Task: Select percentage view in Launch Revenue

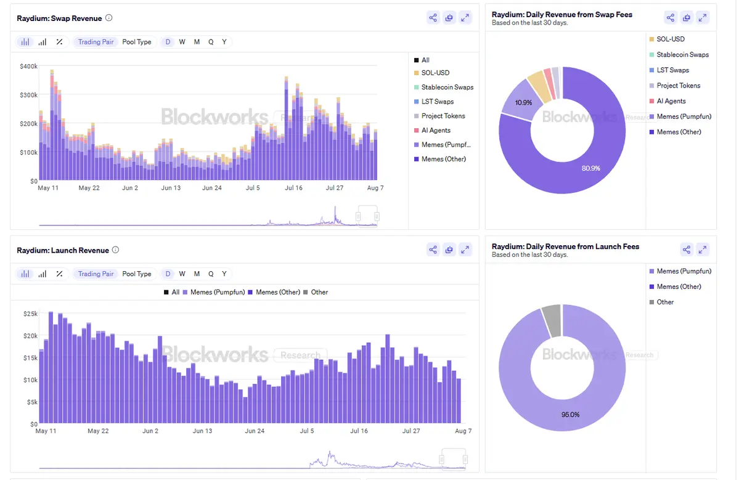Action: click(x=59, y=274)
